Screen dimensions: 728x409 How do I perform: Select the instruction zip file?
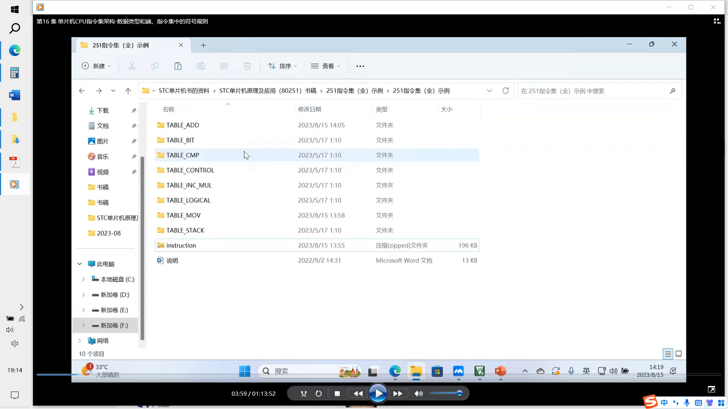click(x=317, y=245)
